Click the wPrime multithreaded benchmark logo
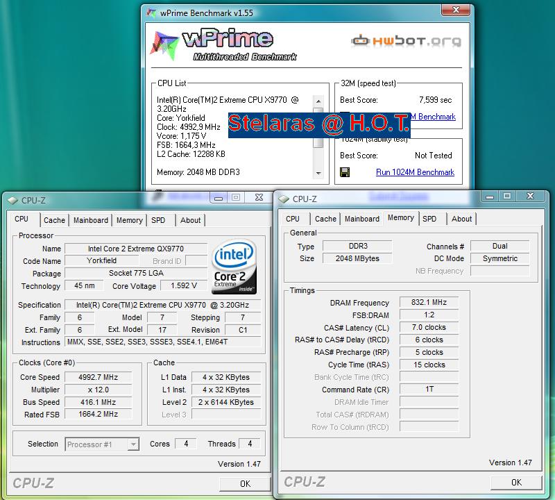555x500 pixels. click(223, 44)
